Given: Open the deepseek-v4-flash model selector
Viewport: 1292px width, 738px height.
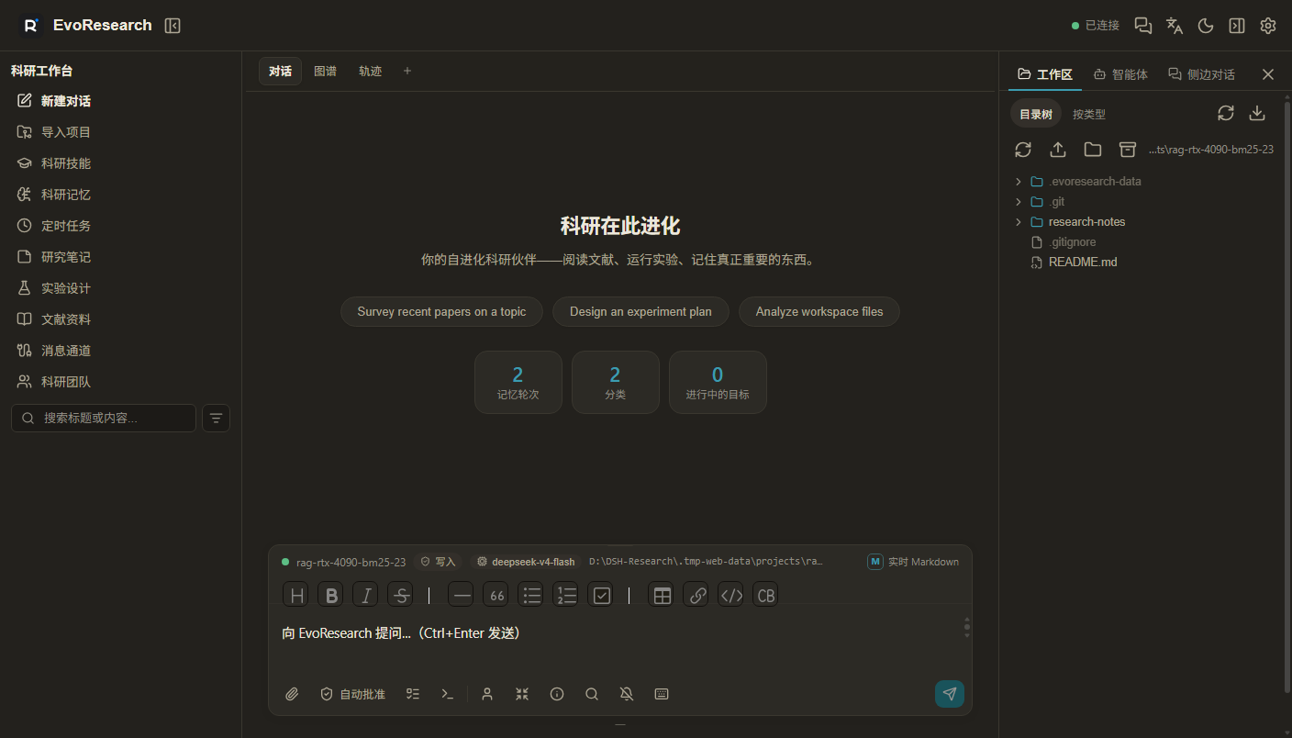Looking at the screenshot, I should tap(526, 562).
